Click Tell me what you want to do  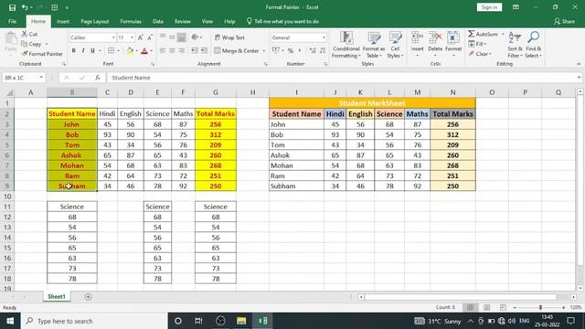tap(282, 22)
